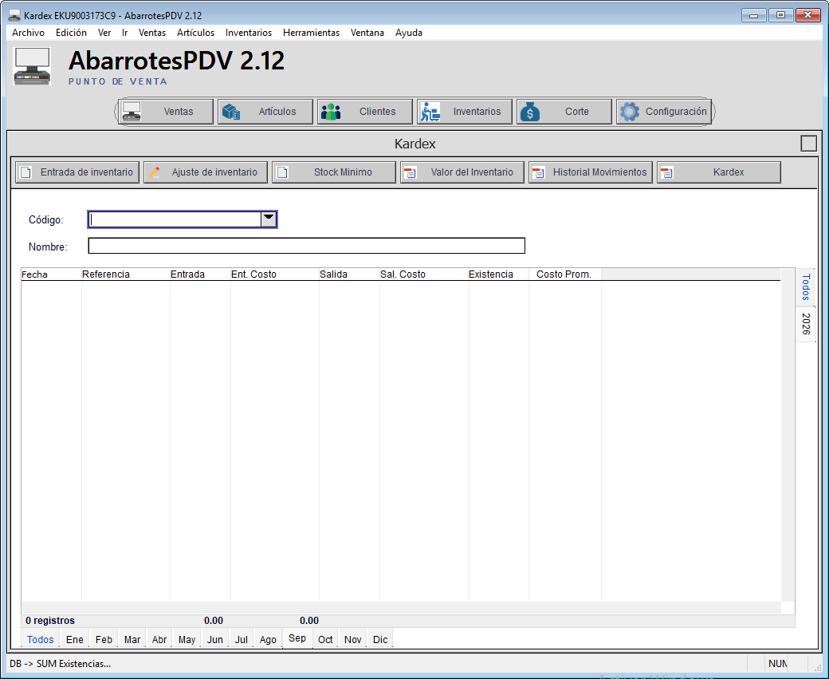This screenshot has height=679, width=829.
Task: Open the Herramientas menu
Action: [312, 33]
